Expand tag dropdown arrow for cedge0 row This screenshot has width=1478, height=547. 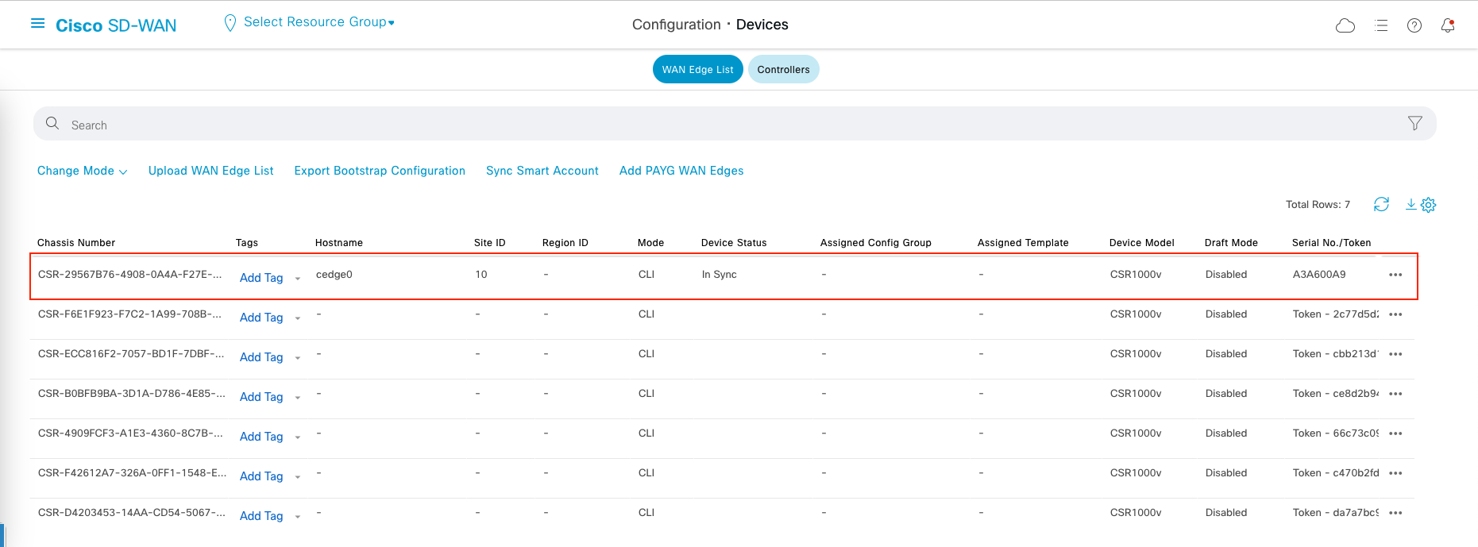[x=298, y=279]
